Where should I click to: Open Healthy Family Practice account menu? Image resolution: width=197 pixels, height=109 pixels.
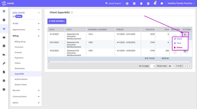pos(181,3)
